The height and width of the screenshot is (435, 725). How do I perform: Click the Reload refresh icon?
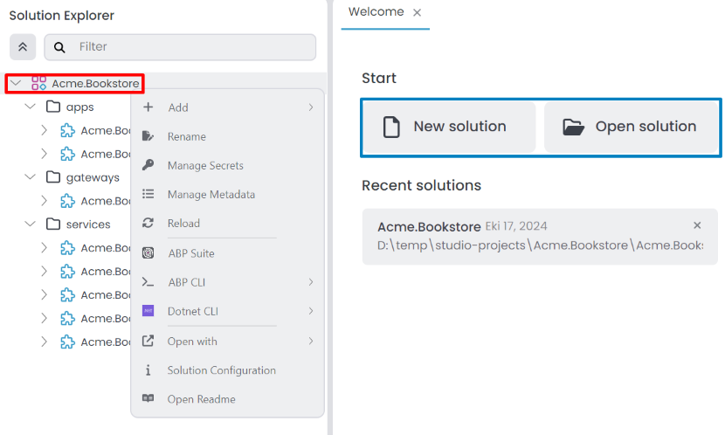(x=148, y=224)
